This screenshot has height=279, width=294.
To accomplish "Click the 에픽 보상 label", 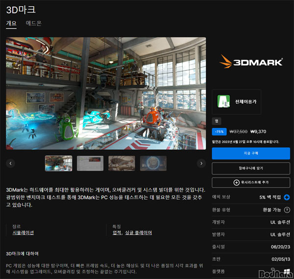I will [221, 197].
